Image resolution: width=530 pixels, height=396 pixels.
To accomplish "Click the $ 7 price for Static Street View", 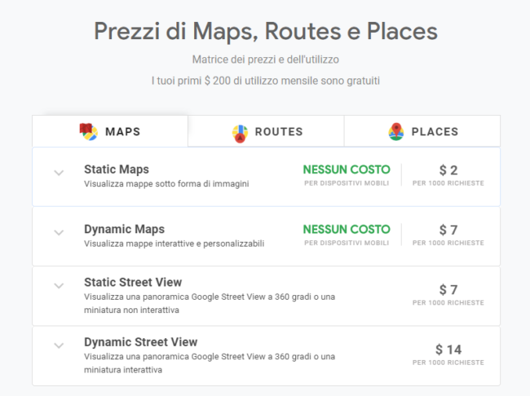I will 448,290.
